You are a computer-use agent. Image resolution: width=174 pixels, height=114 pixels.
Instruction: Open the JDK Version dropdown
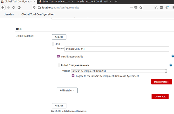click(x=119, y=71)
